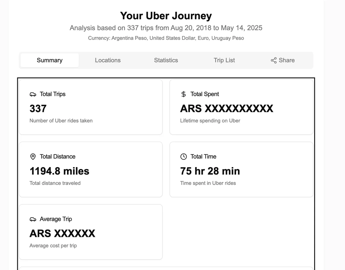Click the currency list text below the subtitle

[x=166, y=38]
